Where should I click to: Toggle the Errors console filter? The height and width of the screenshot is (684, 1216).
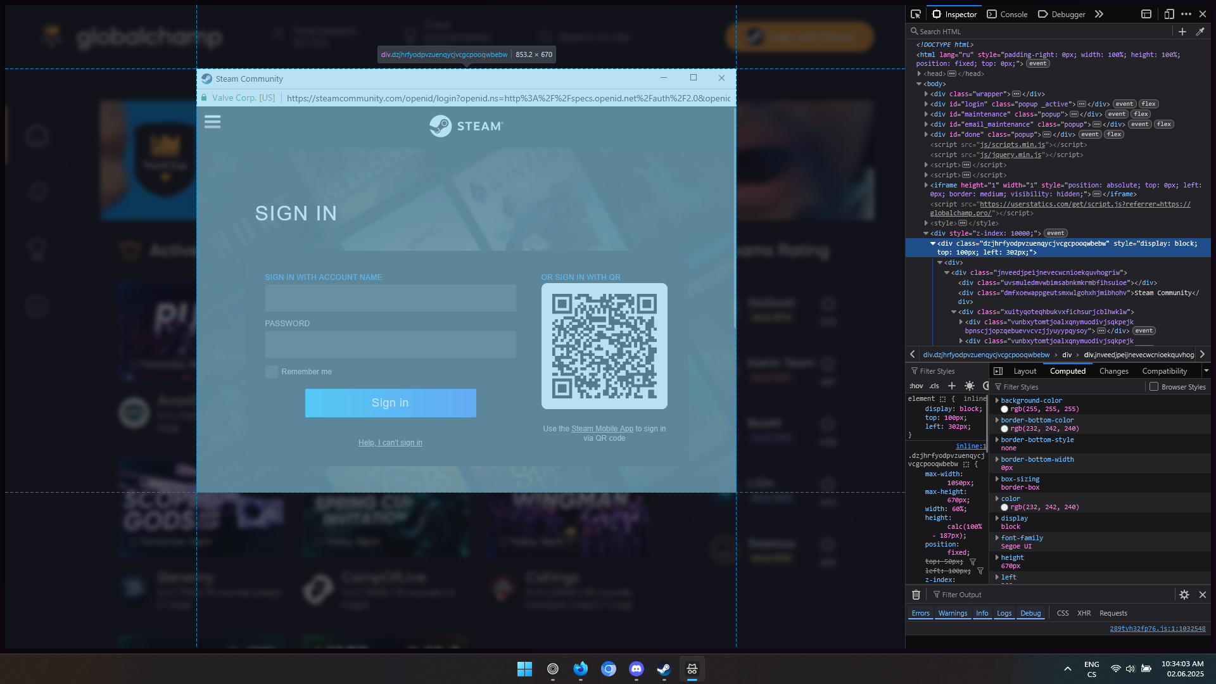point(920,613)
